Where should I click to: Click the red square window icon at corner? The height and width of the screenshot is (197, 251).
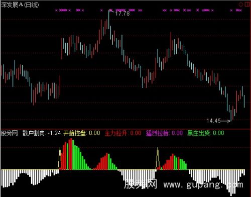pos(247,4)
